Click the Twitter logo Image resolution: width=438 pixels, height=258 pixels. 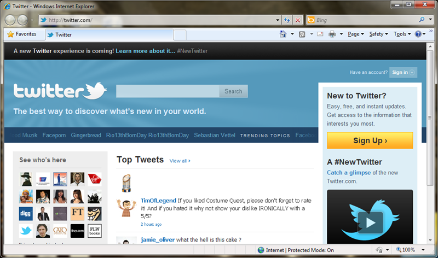click(60, 91)
